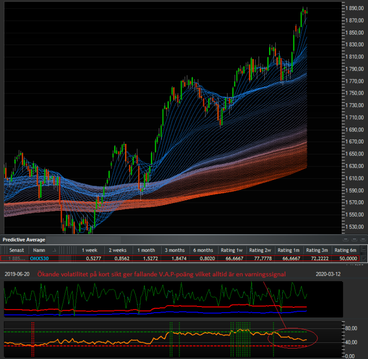Click the 1,5272 one-month value
This screenshot has width=368, height=359.
151,259
